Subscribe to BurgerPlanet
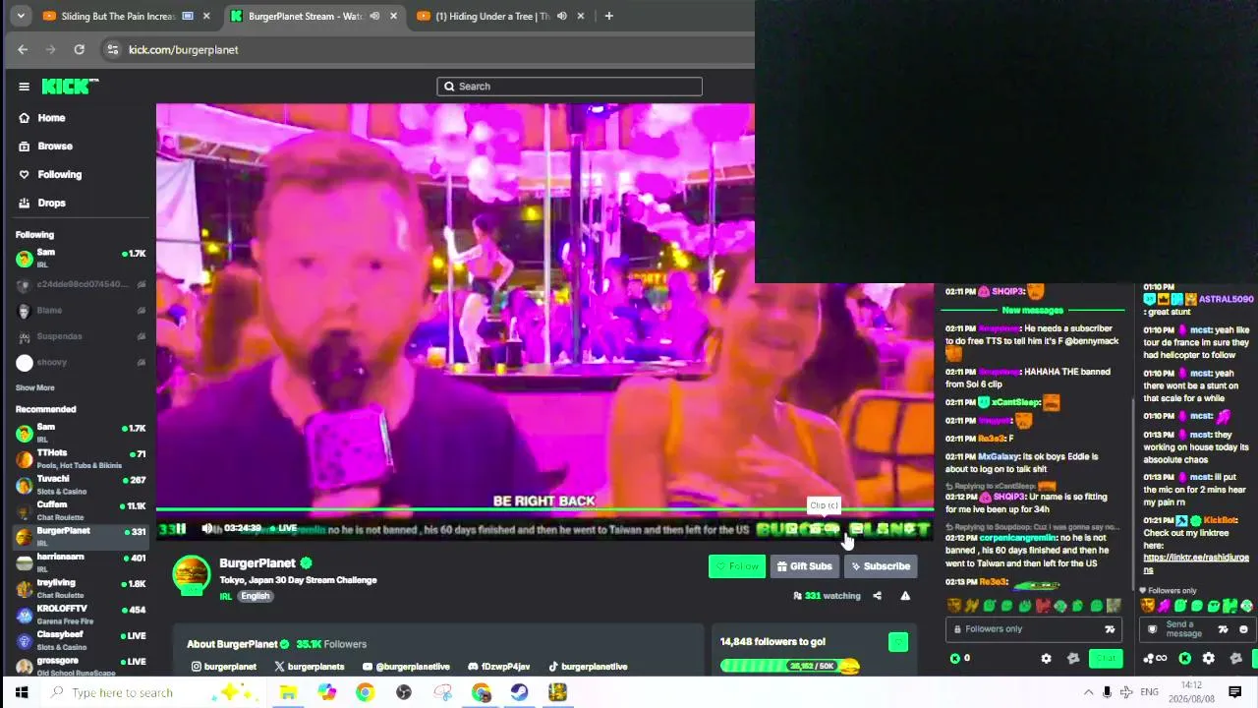The height and width of the screenshot is (708, 1258). (x=880, y=566)
